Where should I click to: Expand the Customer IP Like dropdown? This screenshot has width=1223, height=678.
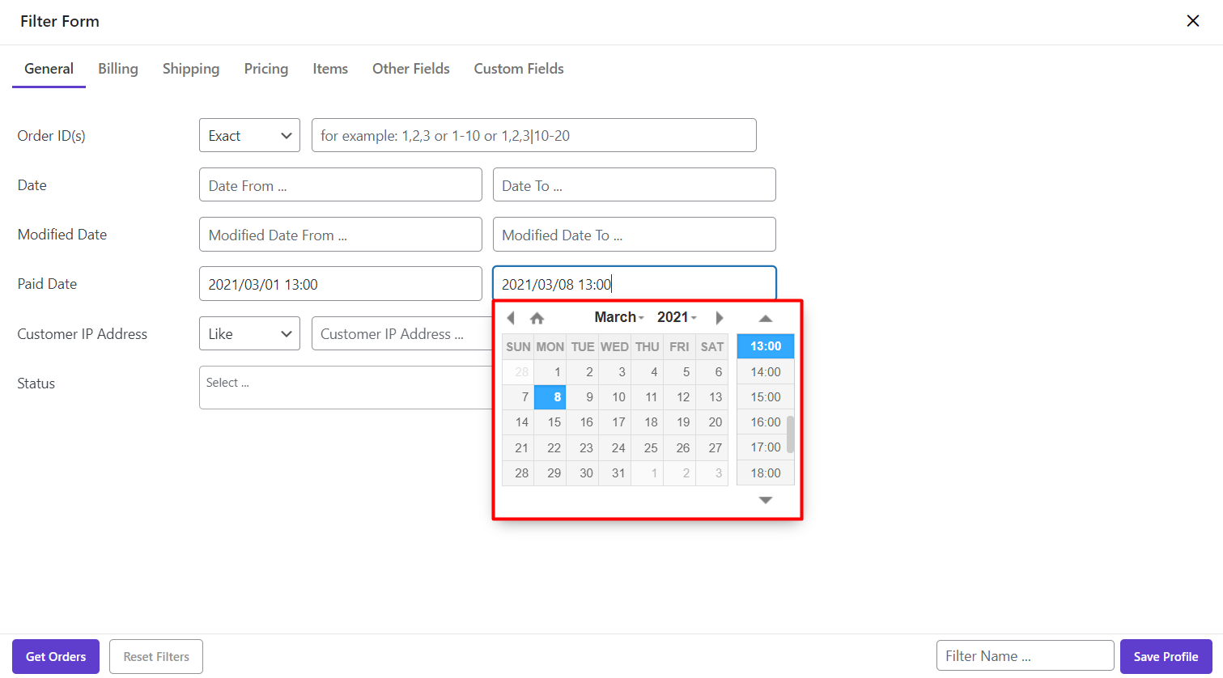tap(249, 334)
